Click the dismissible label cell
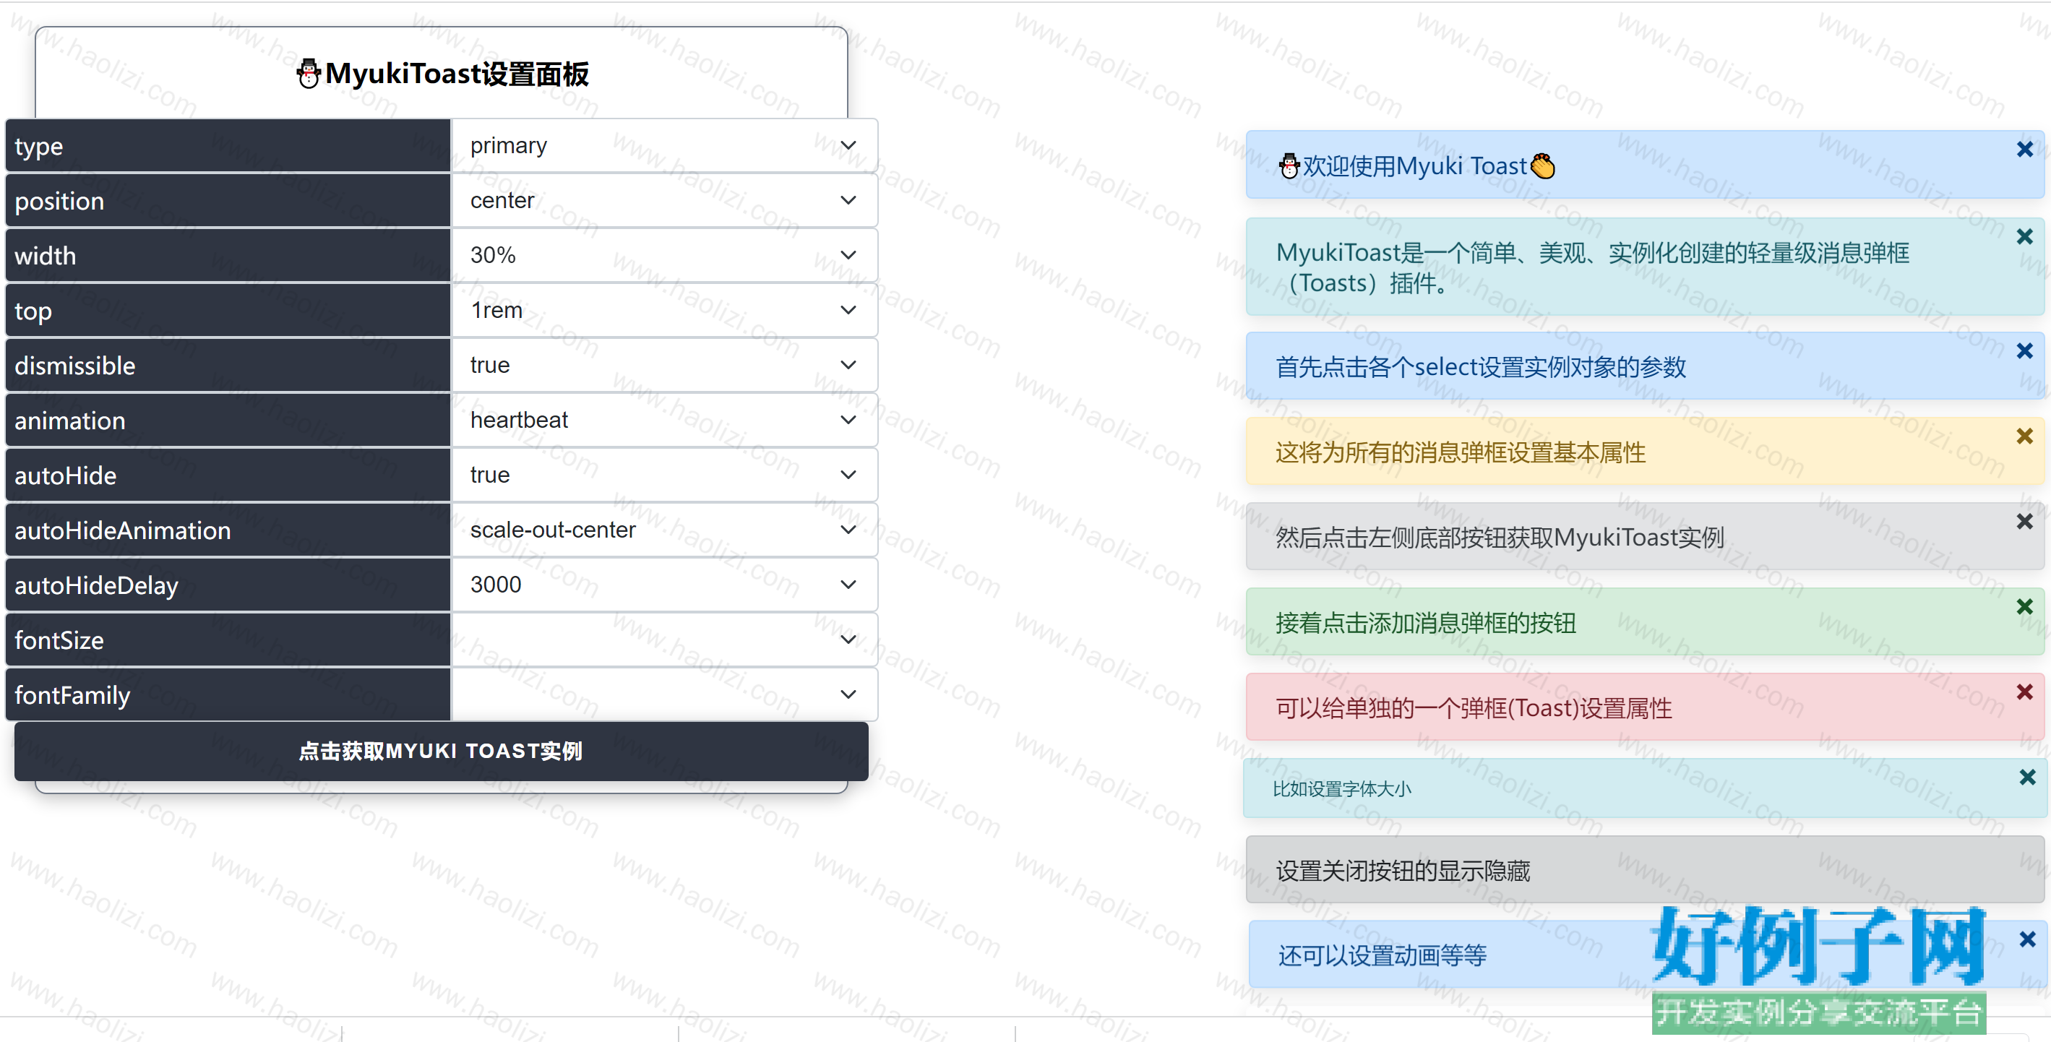2051x1042 pixels. tap(228, 366)
